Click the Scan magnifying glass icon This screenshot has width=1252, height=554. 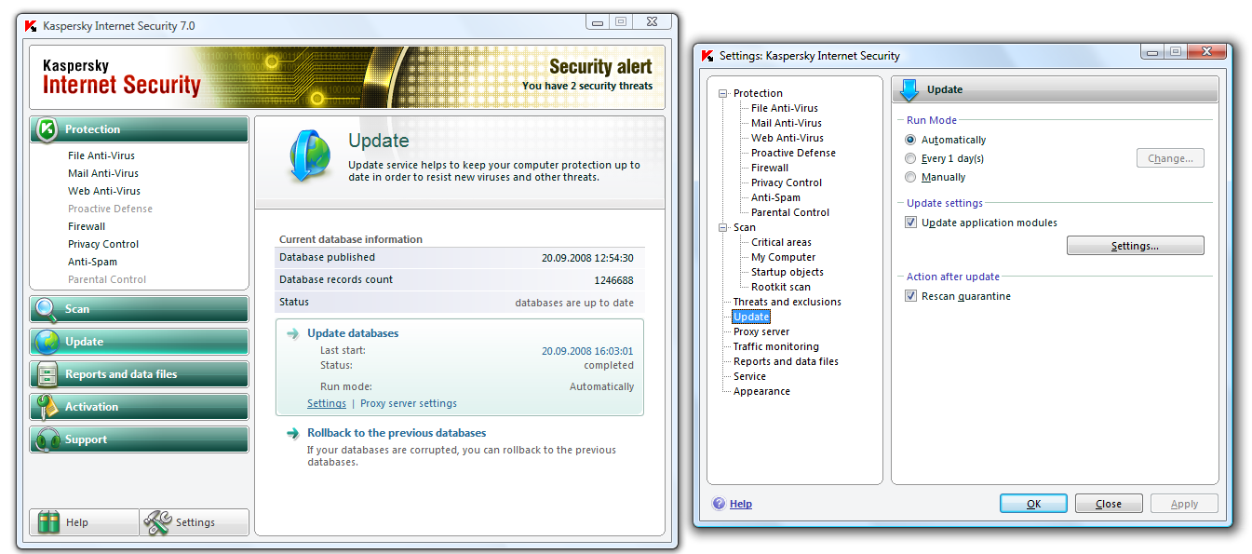point(46,309)
